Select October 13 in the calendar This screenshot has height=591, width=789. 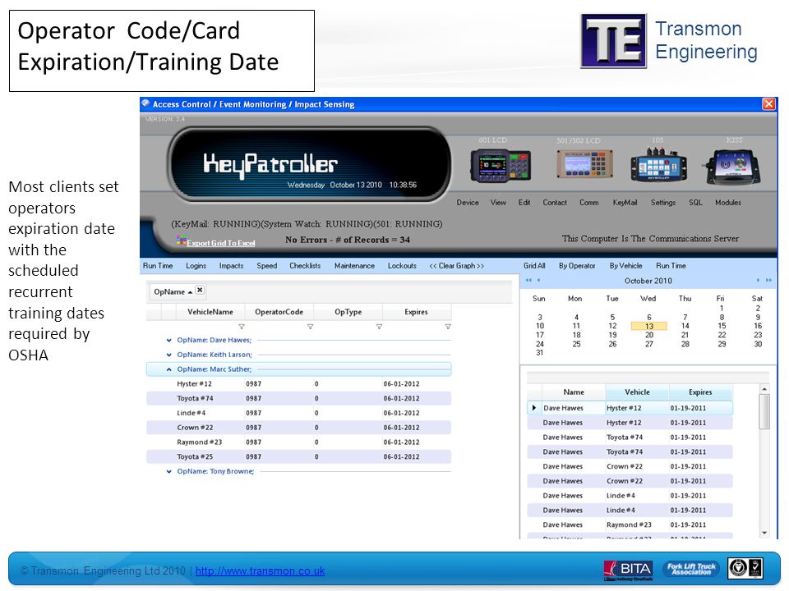click(649, 326)
